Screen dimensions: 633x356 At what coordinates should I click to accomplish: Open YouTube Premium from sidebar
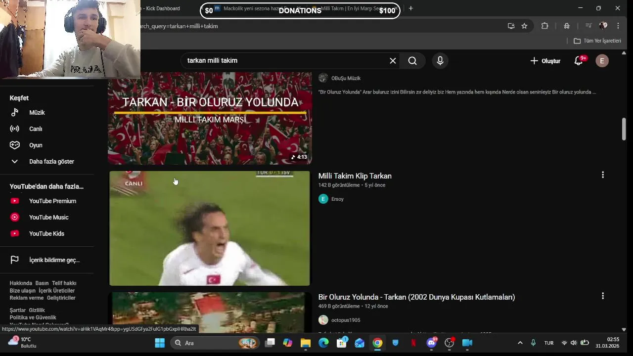[52, 201]
